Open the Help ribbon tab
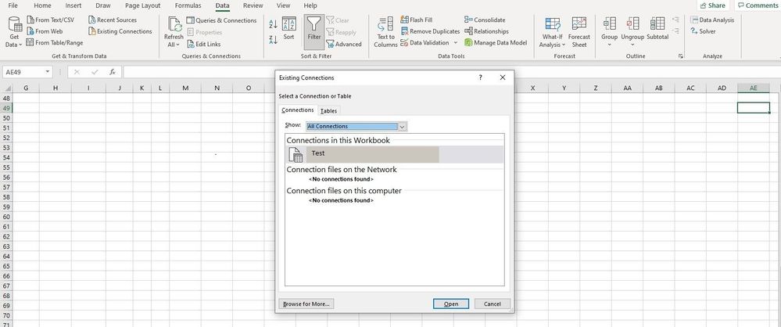Image resolution: width=781 pixels, height=327 pixels. [310, 5]
